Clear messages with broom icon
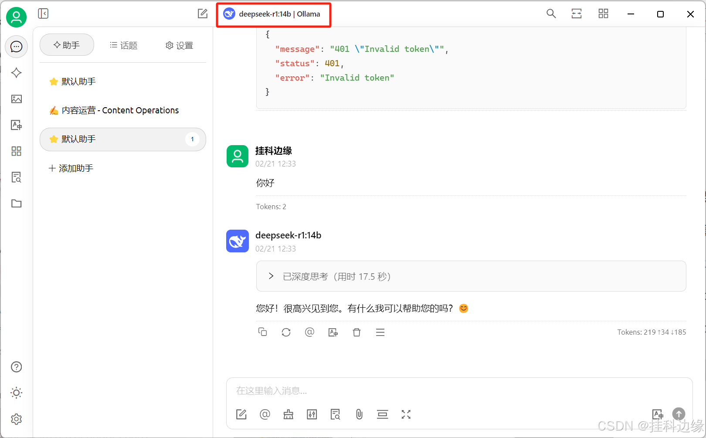Viewport: 706px width, 438px height. coord(289,414)
